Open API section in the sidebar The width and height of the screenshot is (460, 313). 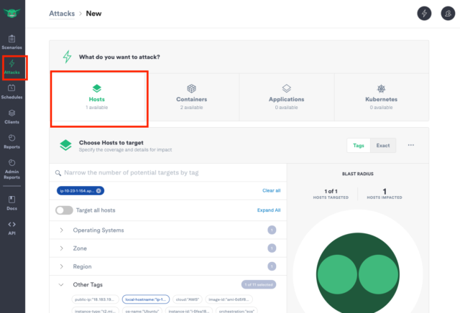[11, 228]
